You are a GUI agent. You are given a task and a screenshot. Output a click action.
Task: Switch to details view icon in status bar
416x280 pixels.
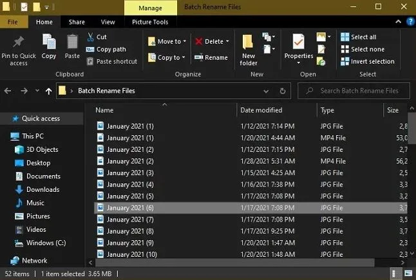[393, 274]
